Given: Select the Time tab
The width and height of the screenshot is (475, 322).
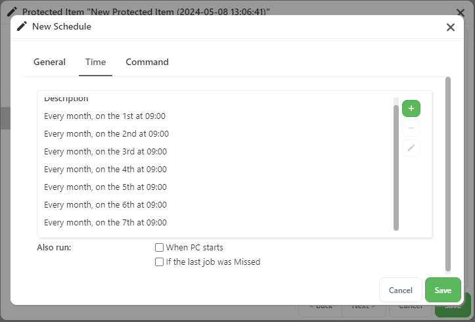Looking at the screenshot, I should (95, 62).
